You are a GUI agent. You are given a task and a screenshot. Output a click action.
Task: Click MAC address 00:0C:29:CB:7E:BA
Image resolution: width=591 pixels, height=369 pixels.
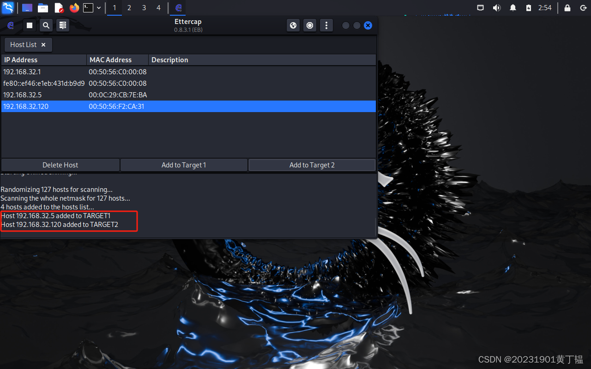[x=118, y=95]
